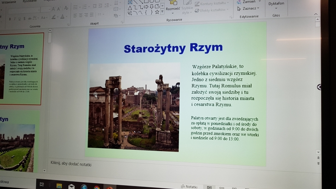This screenshot has width=336, height=189.
Task: Open text direction options
Action: click(117, 3)
